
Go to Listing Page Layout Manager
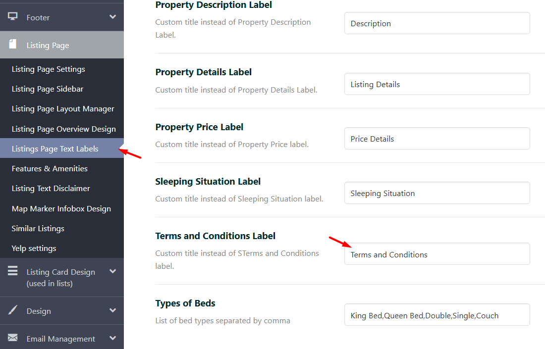63,109
